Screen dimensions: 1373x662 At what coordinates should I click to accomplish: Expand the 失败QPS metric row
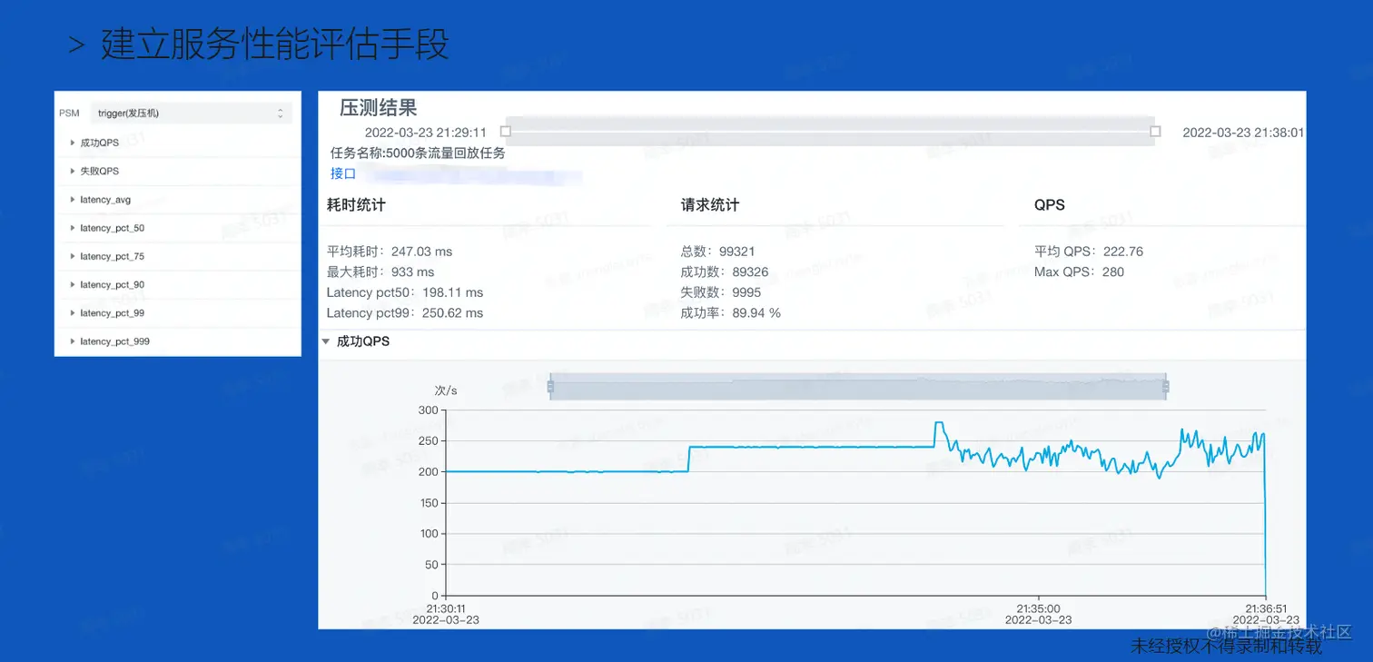178,171
